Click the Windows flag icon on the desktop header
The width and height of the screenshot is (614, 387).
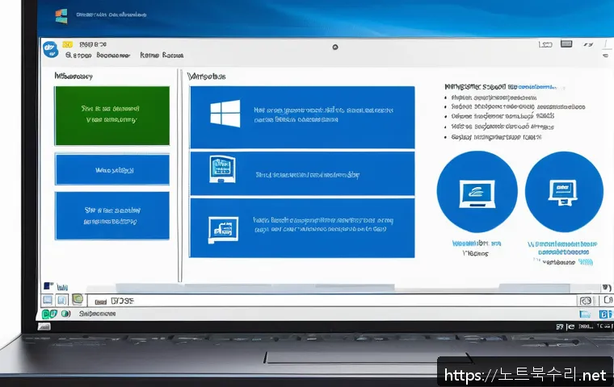point(61,15)
